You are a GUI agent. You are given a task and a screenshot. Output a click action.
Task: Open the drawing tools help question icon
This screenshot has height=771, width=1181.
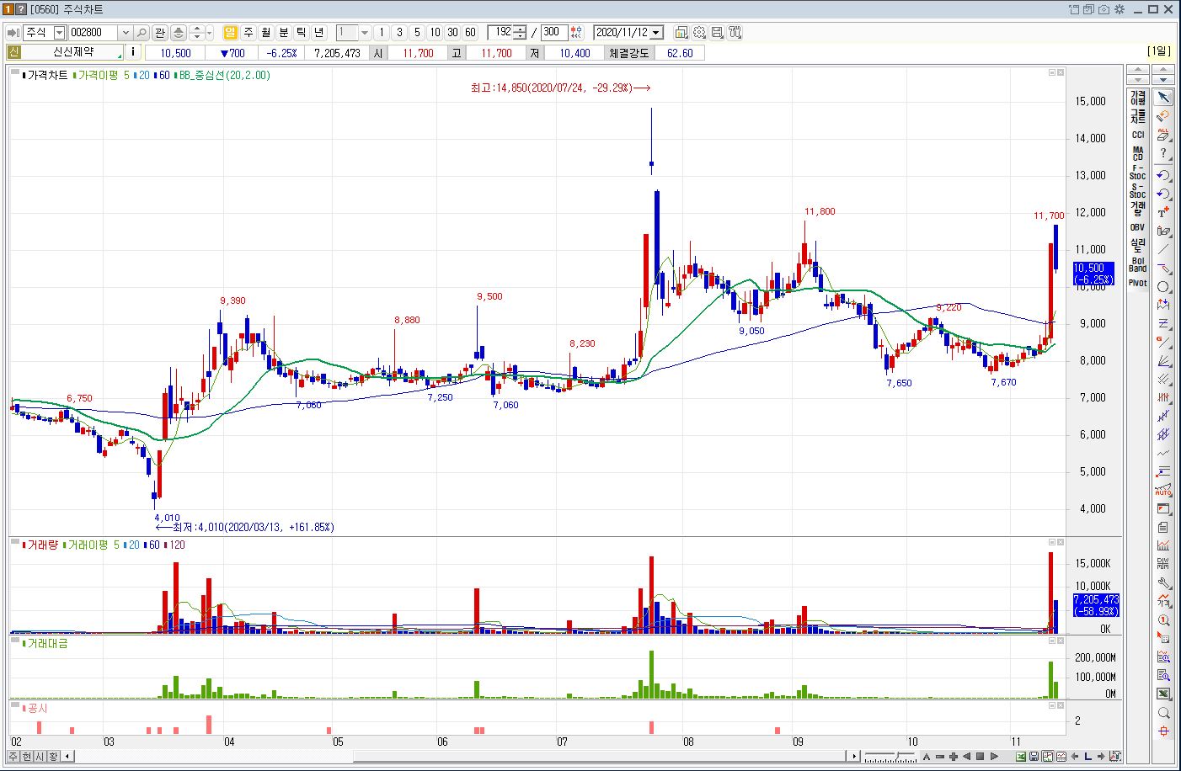(x=1163, y=154)
